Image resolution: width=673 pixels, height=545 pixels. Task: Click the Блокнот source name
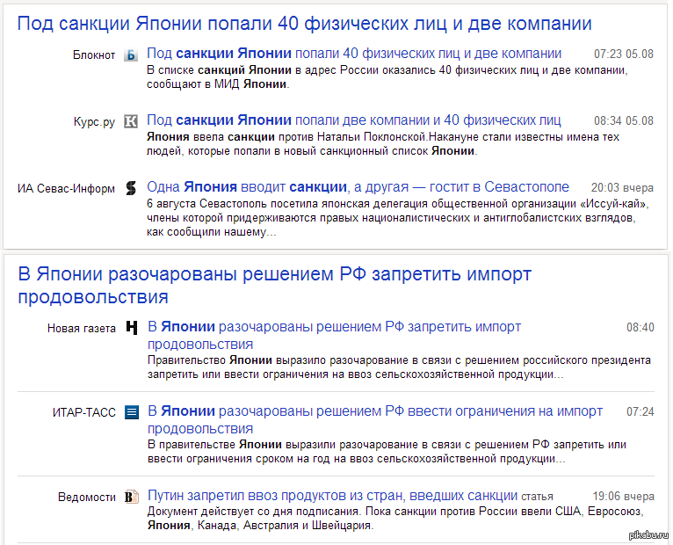94,54
